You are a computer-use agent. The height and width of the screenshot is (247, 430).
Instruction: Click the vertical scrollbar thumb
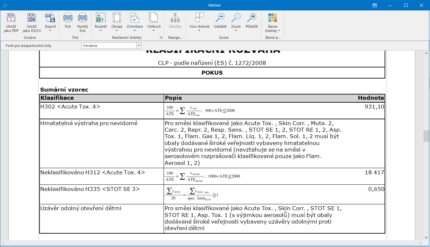(x=426, y=136)
